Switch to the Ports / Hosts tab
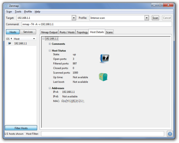Screen dimensions: 179x143 67,32
